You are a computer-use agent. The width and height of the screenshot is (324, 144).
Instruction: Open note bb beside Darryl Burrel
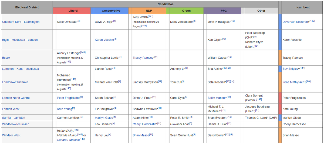click(232, 134)
